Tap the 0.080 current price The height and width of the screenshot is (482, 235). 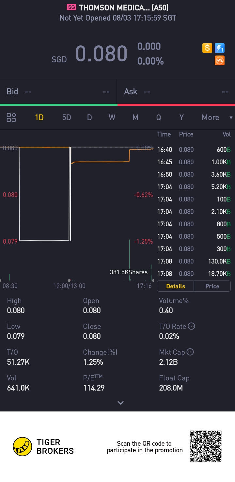(101, 54)
